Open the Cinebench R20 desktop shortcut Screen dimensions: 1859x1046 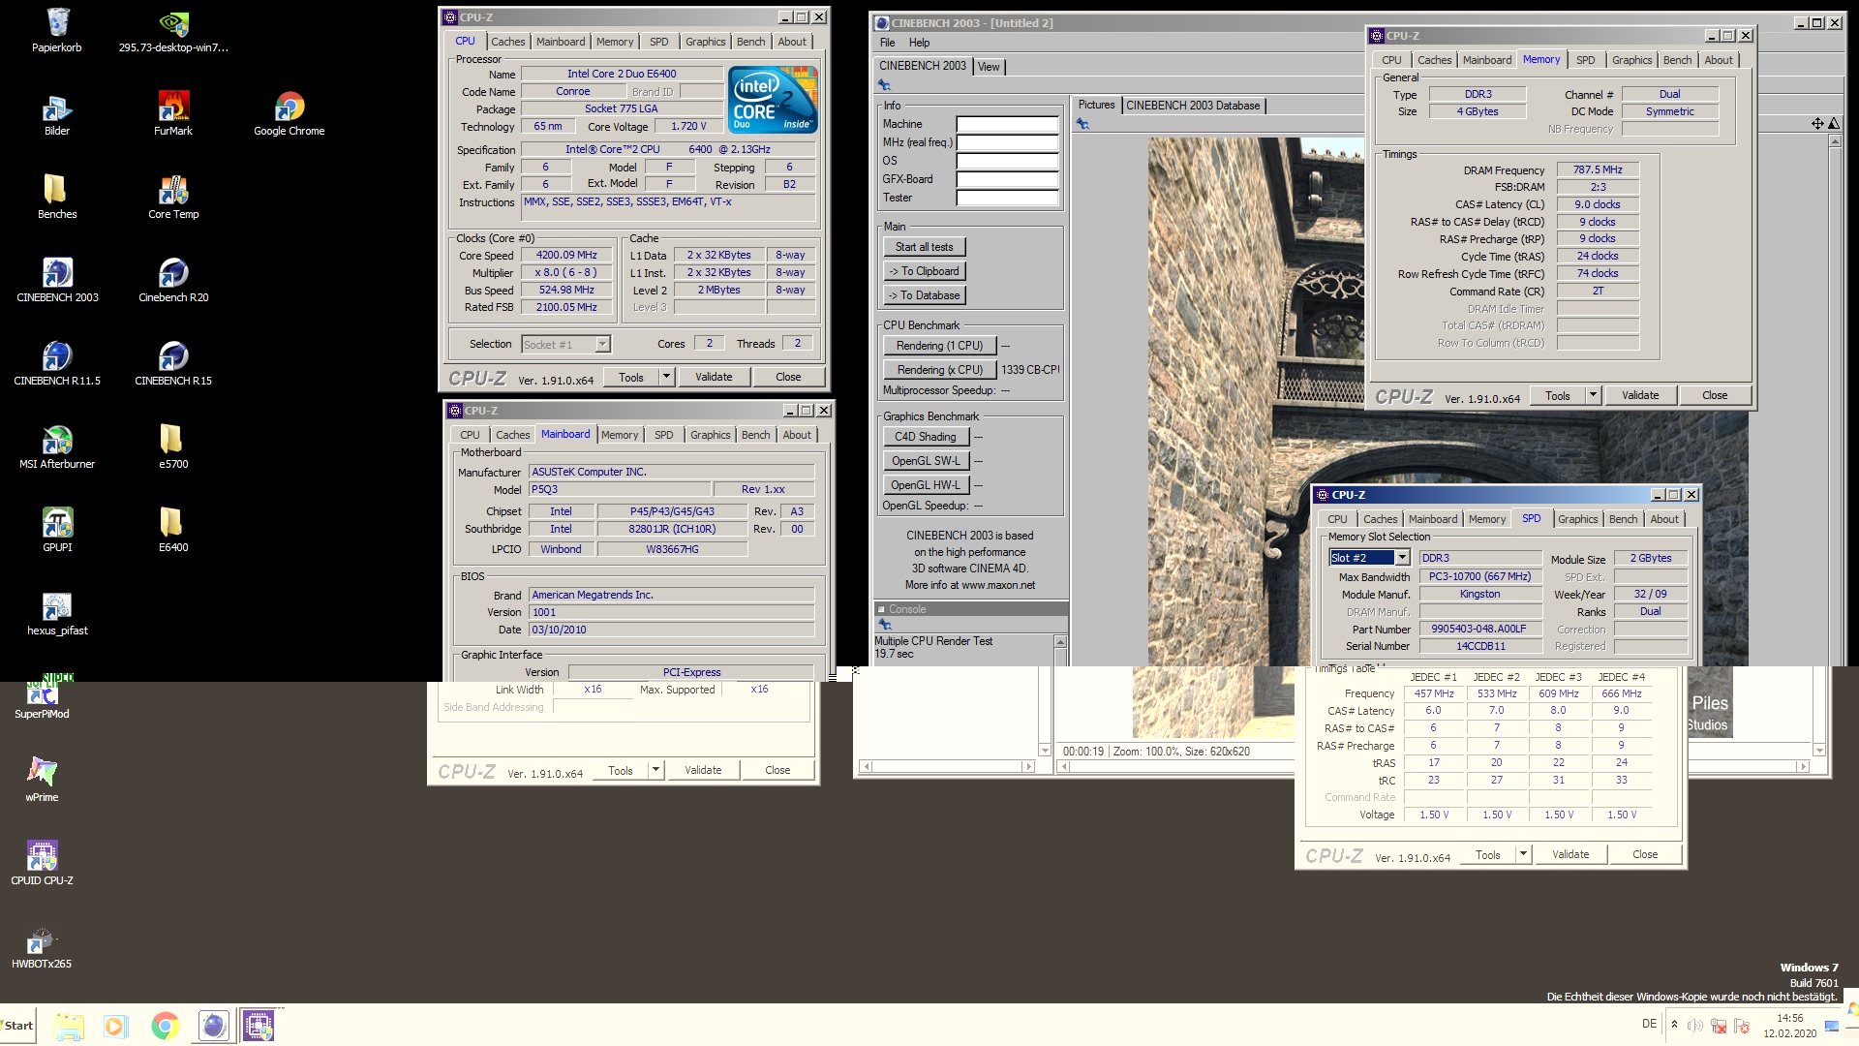coord(173,280)
